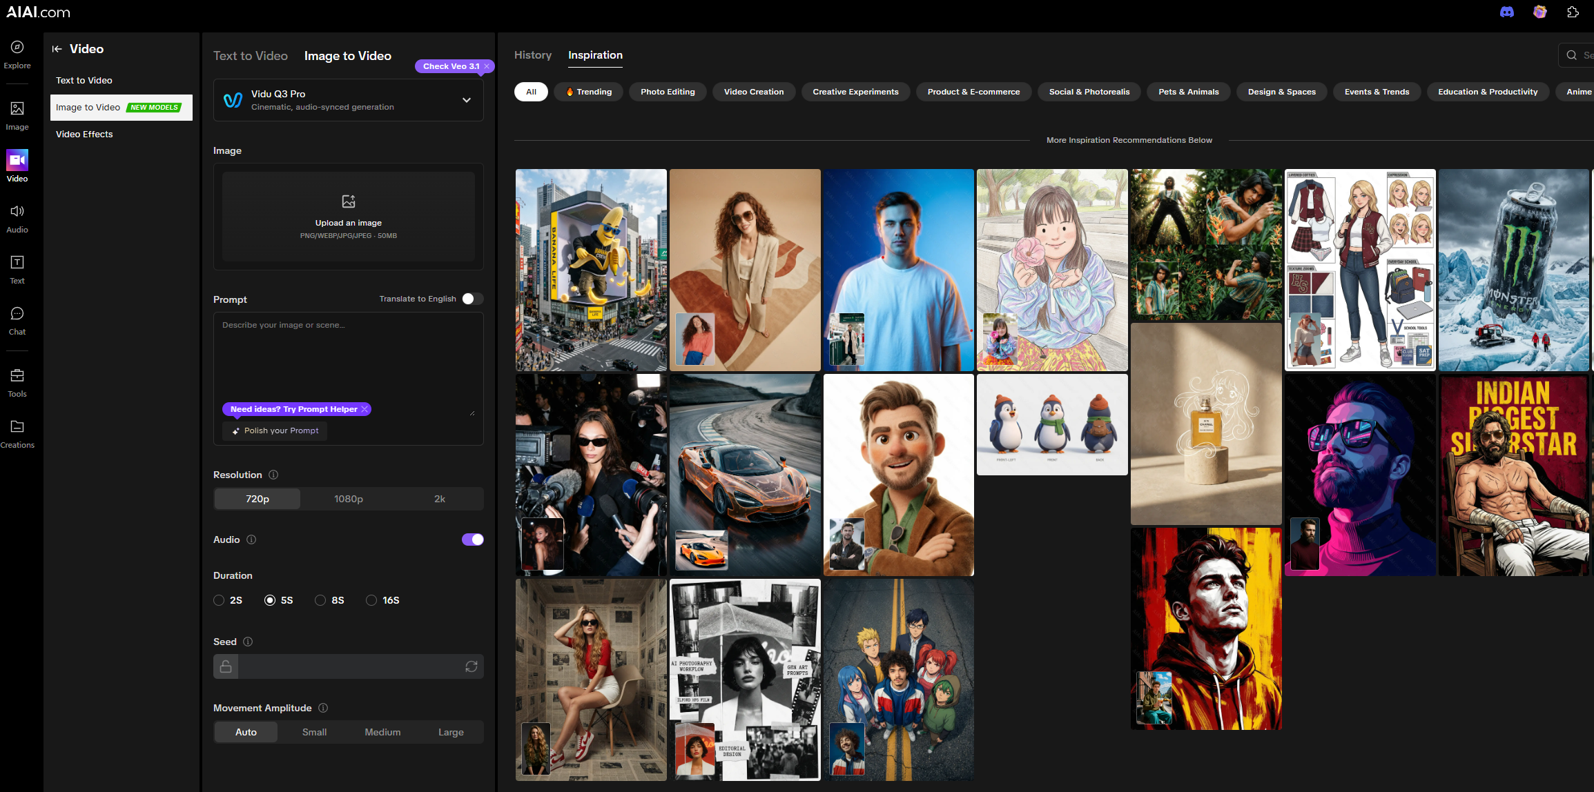The image size is (1594, 792).
Task: Open the Creations folder icon
Action: (17, 426)
